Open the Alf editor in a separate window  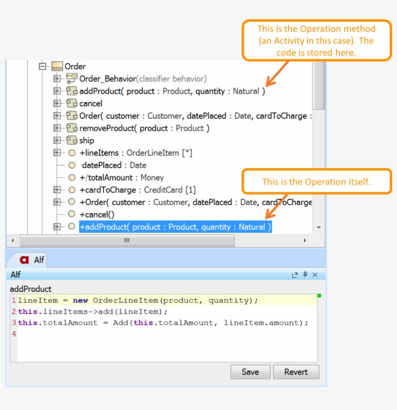click(x=295, y=274)
